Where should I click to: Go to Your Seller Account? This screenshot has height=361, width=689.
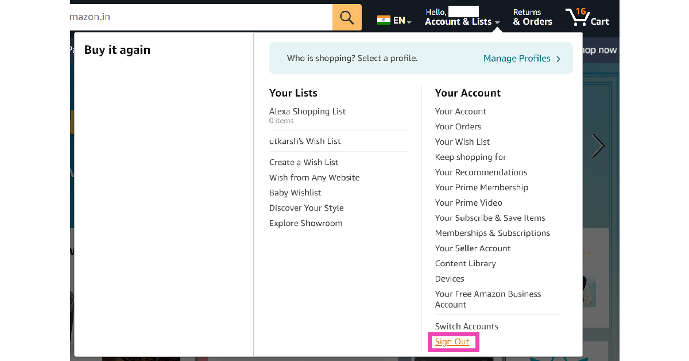pos(473,248)
